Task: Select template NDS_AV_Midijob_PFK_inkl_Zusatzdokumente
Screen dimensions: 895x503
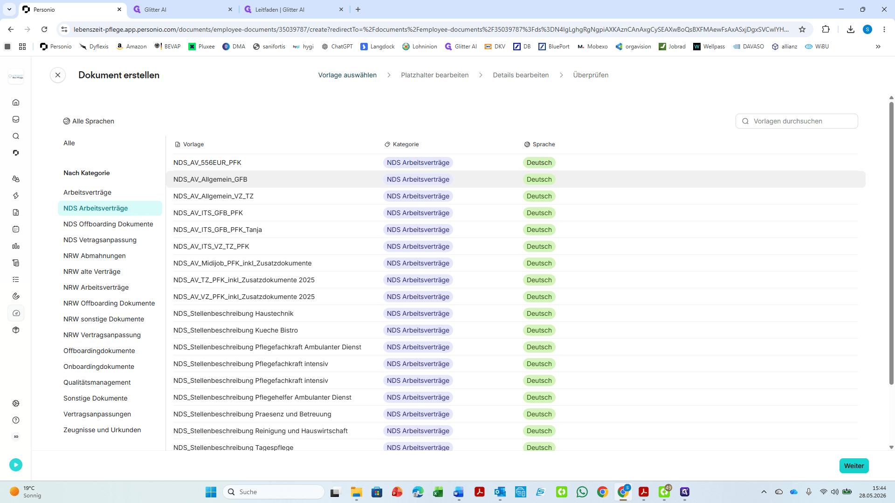Action: click(516, 263)
